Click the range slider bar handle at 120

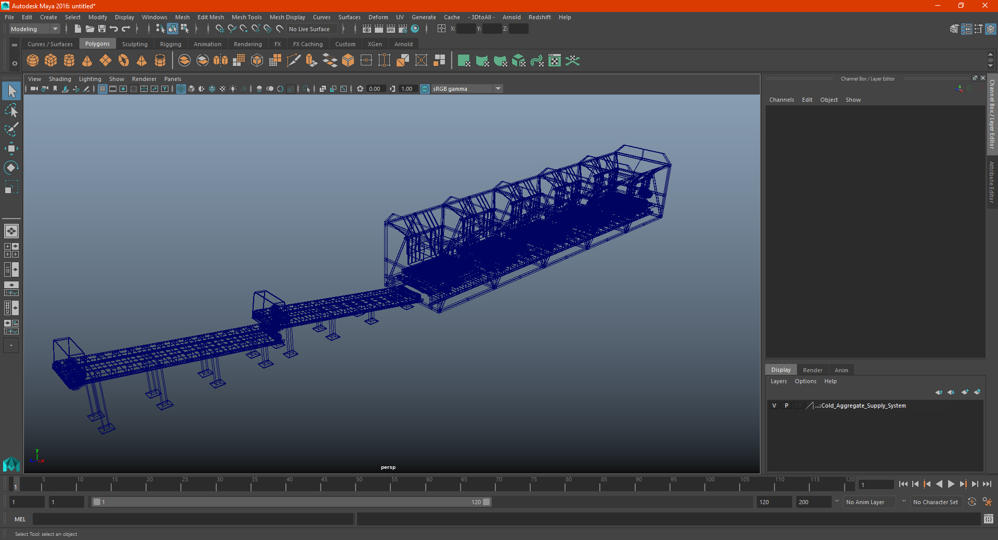[x=487, y=502]
